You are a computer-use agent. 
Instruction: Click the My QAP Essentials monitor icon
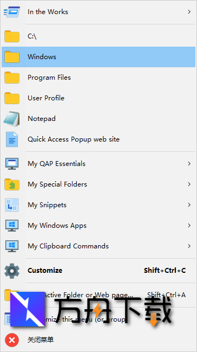pyautogui.click(x=12, y=164)
